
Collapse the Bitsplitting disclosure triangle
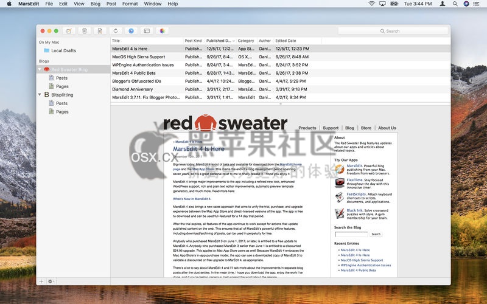(40, 94)
